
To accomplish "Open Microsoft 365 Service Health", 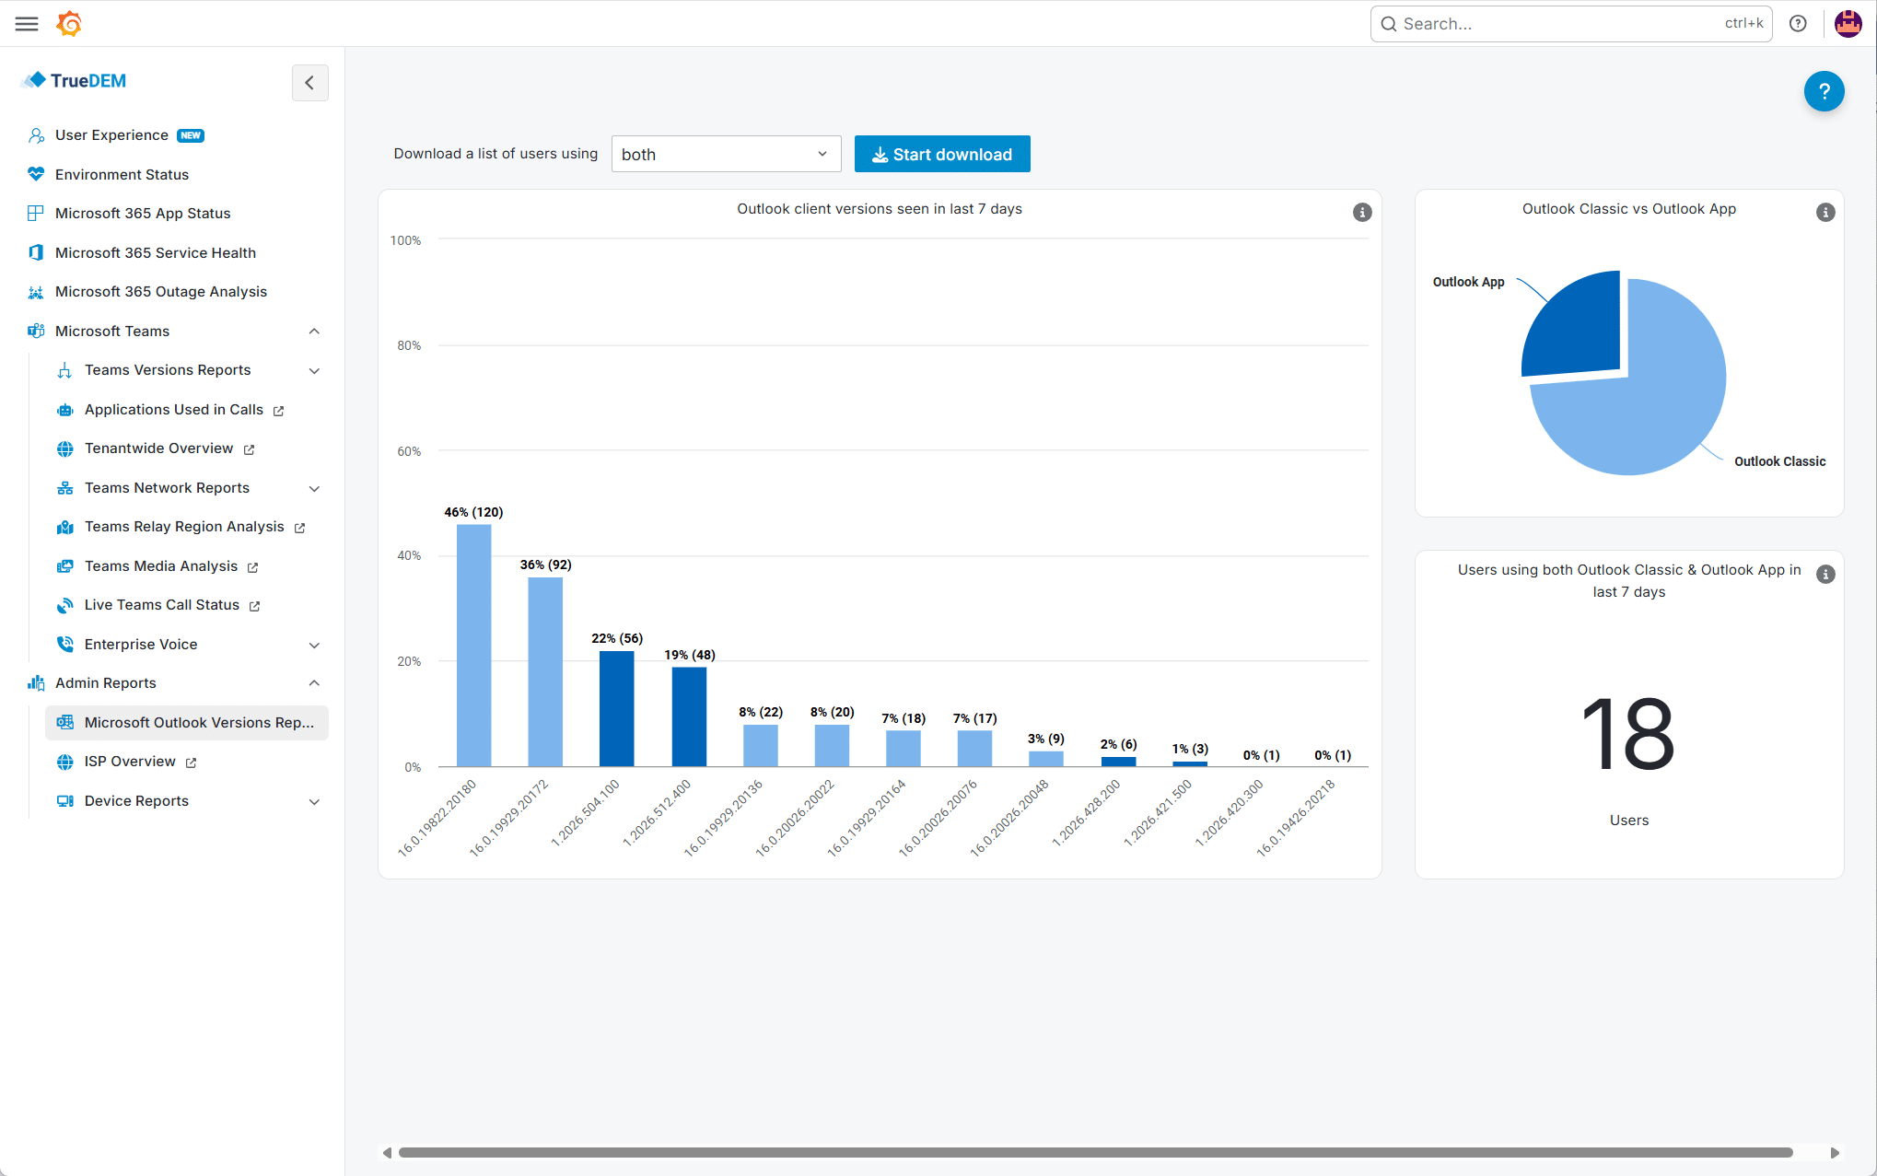I will pyautogui.click(x=156, y=252).
